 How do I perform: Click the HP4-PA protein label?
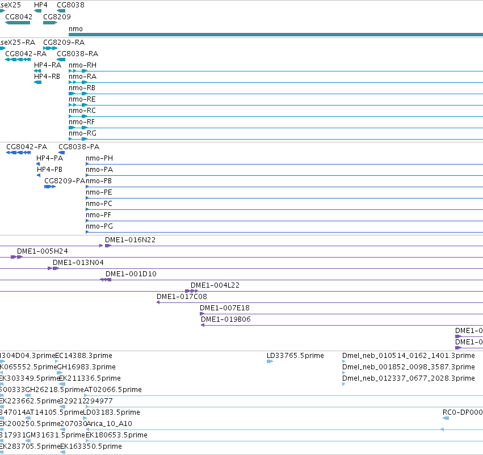(49, 158)
